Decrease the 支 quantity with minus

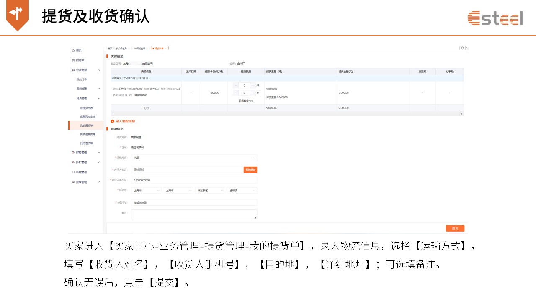pyautogui.click(x=236, y=93)
